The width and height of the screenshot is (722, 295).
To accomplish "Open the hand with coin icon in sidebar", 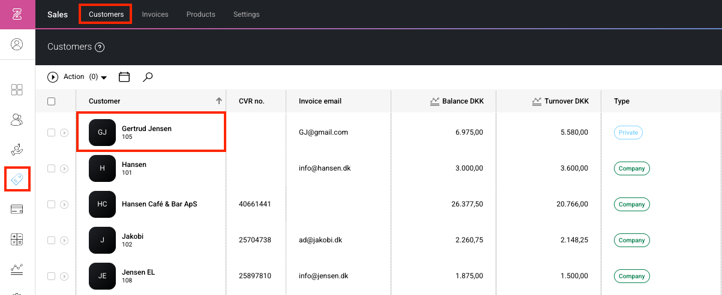I will pyautogui.click(x=17, y=150).
